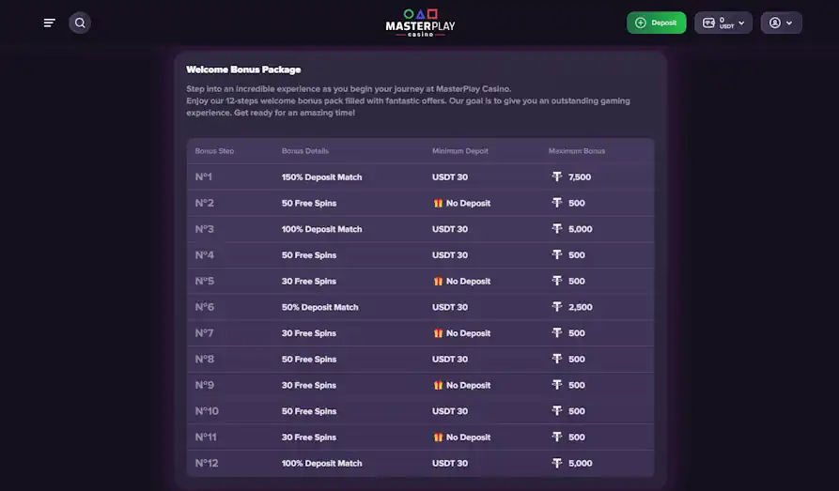Open the user account dropdown
Viewport: 839px width, 491px height.
point(781,23)
